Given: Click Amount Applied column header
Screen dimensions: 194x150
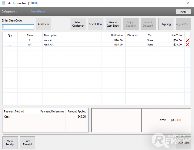Looking at the screenshot, I should pyautogui.click(x=77, y=111).
